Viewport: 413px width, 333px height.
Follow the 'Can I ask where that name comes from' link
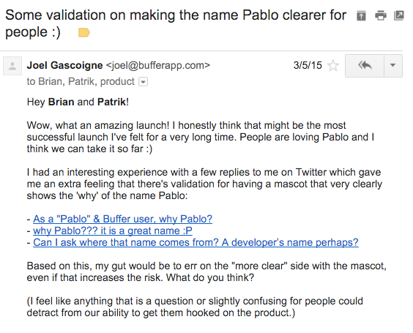[196, 242]
